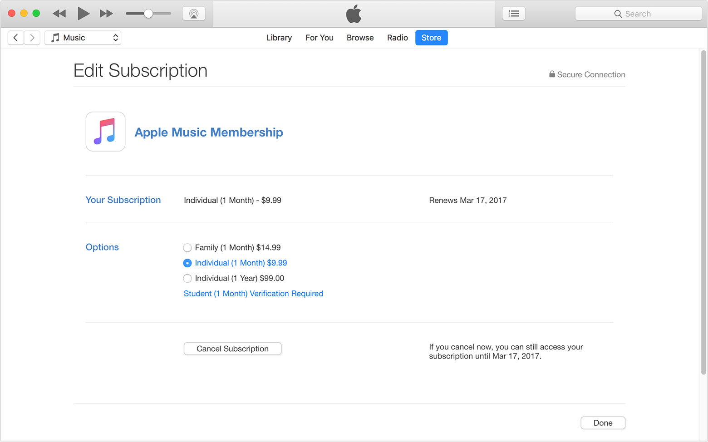Click the rewind previous track icon
The width and height of the screenshot is (708, 442).
tap(59, 14)
